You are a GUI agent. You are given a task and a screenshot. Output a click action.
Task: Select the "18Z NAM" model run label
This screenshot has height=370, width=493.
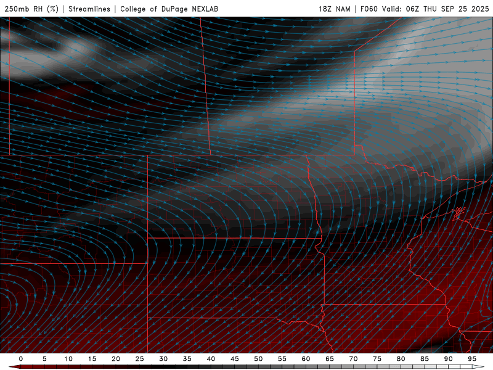334,9
